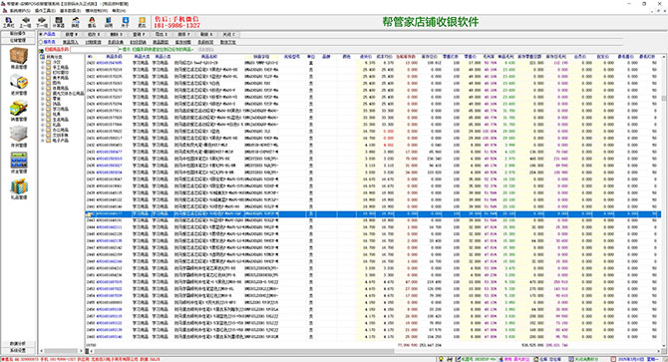Click the 删除 button in the action bar
This screenshot has width=668, height=362.
point(116,34)
